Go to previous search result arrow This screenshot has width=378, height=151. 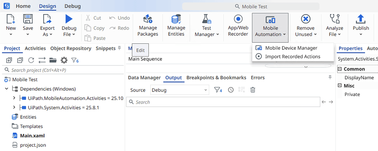tap(324, 102)
